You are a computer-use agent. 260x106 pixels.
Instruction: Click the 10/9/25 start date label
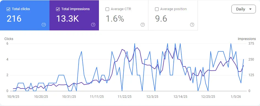(13, 97)
